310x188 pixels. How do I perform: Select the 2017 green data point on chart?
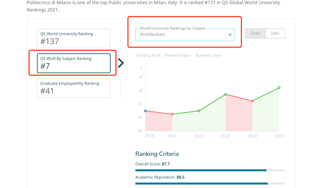[199, 111]
